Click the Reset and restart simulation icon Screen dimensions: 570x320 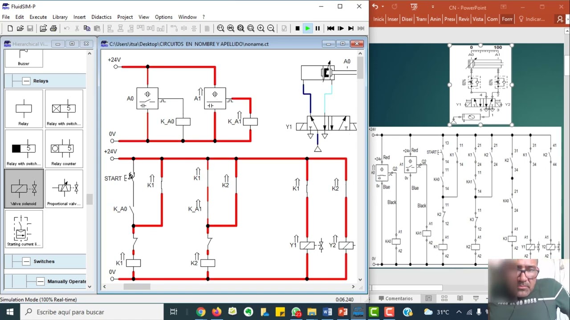pyautogui.click(x=330, y=28)
